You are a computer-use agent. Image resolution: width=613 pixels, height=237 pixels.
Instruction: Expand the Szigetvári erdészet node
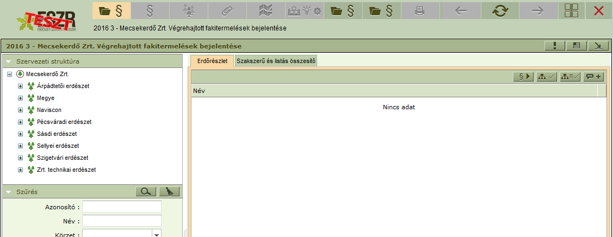20,158
